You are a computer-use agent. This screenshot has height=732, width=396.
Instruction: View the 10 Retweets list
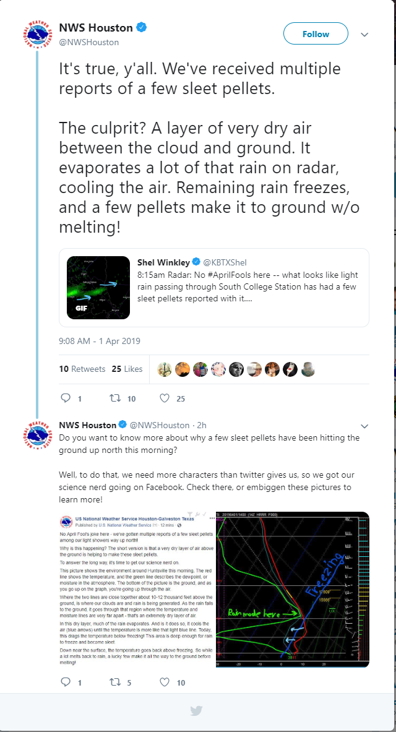(x=82, y=369)
